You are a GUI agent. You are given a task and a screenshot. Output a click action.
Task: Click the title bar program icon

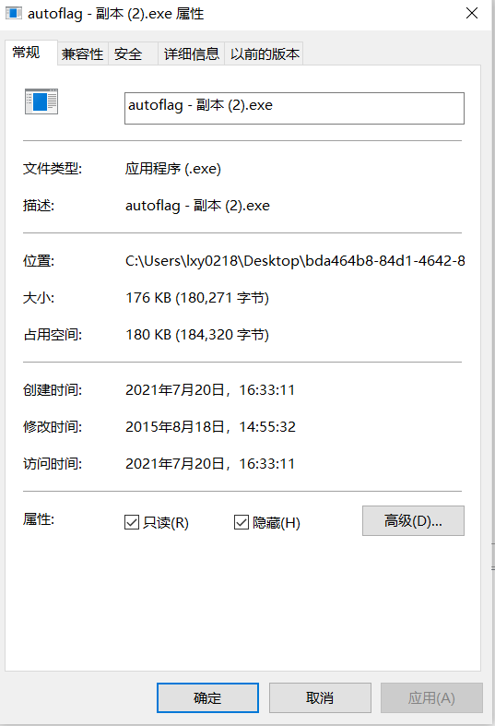click(14, 13)
